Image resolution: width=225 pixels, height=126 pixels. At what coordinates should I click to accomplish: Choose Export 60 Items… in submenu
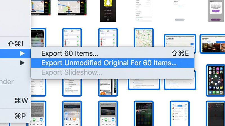tap(113, 53)
